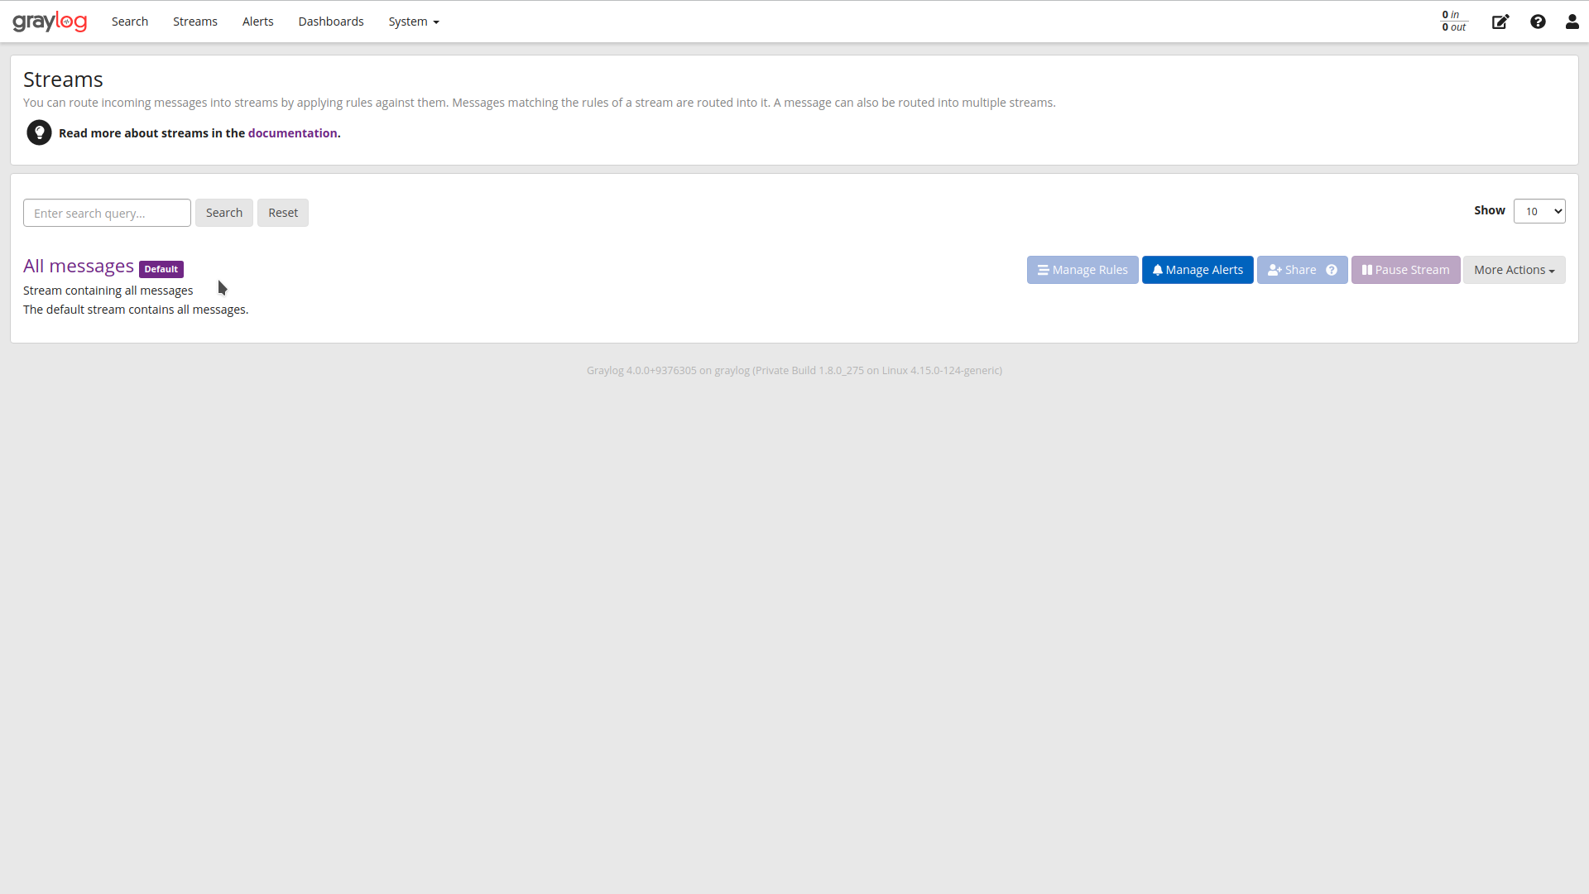Open the user account person icon

point(1572,22)
